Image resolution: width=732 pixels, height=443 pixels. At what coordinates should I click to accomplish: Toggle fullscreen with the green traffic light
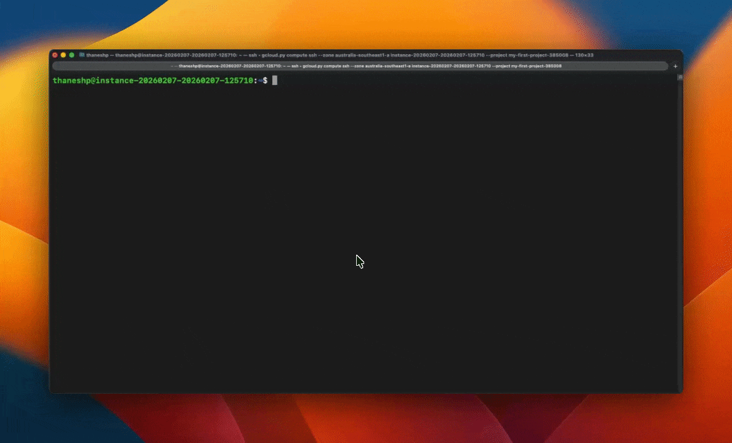(x=71, y=55)
